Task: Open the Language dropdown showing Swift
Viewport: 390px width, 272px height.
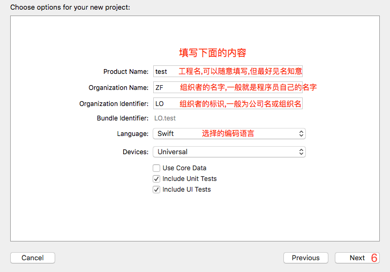Action: (229, 134)
